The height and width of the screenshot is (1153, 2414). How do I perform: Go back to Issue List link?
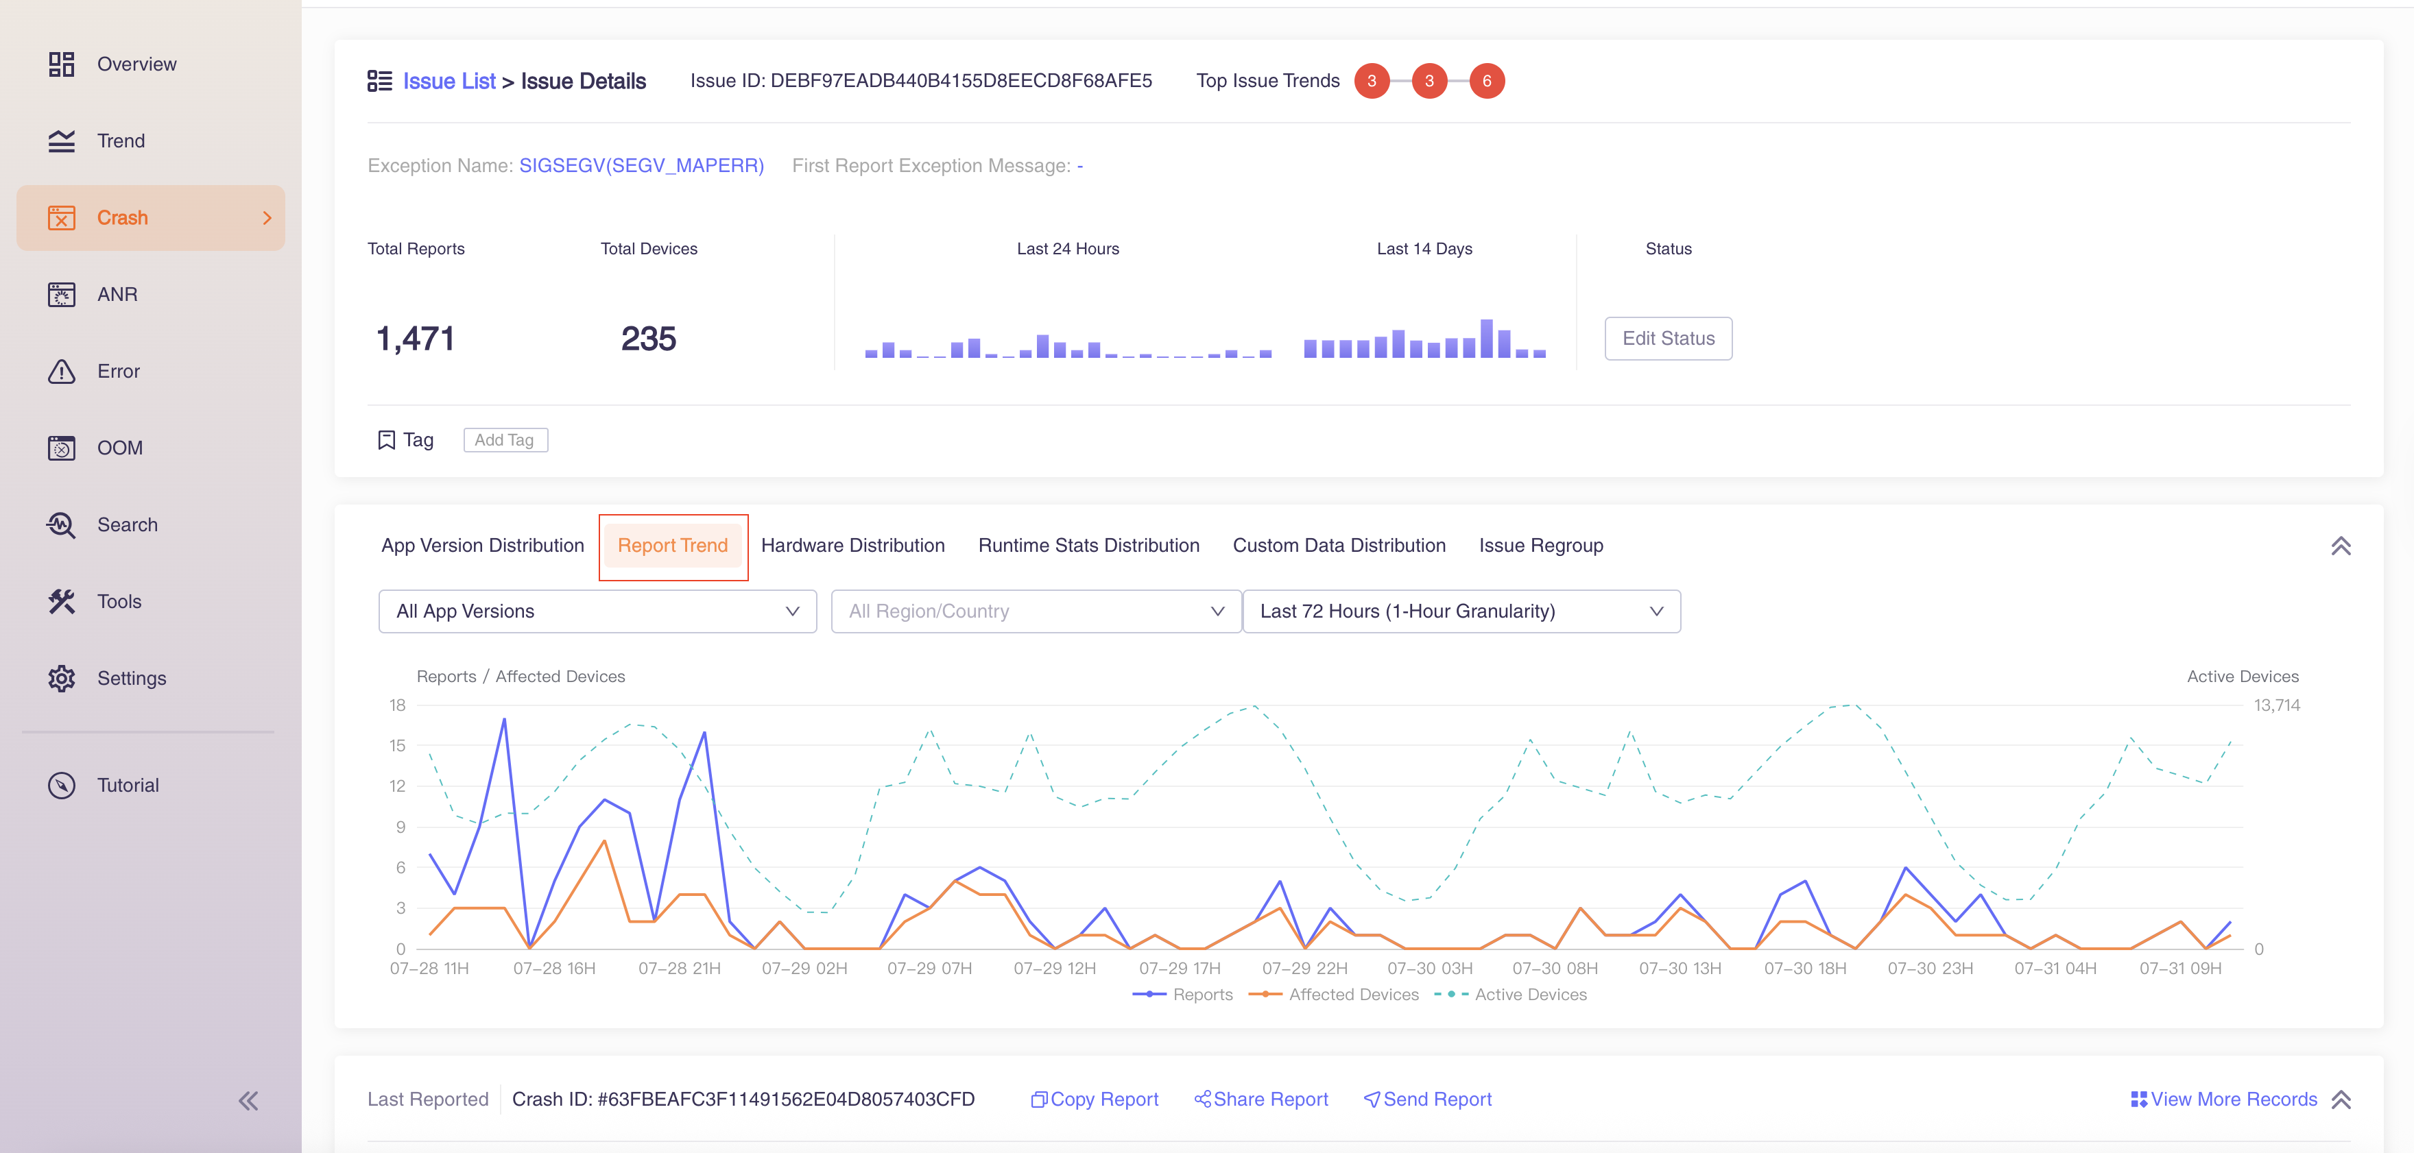[x=449, y=82]
